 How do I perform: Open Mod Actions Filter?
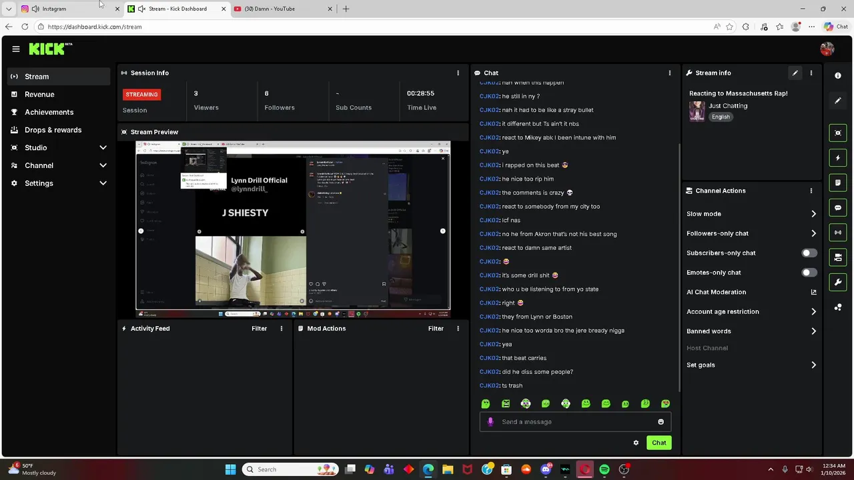point(436,328)
